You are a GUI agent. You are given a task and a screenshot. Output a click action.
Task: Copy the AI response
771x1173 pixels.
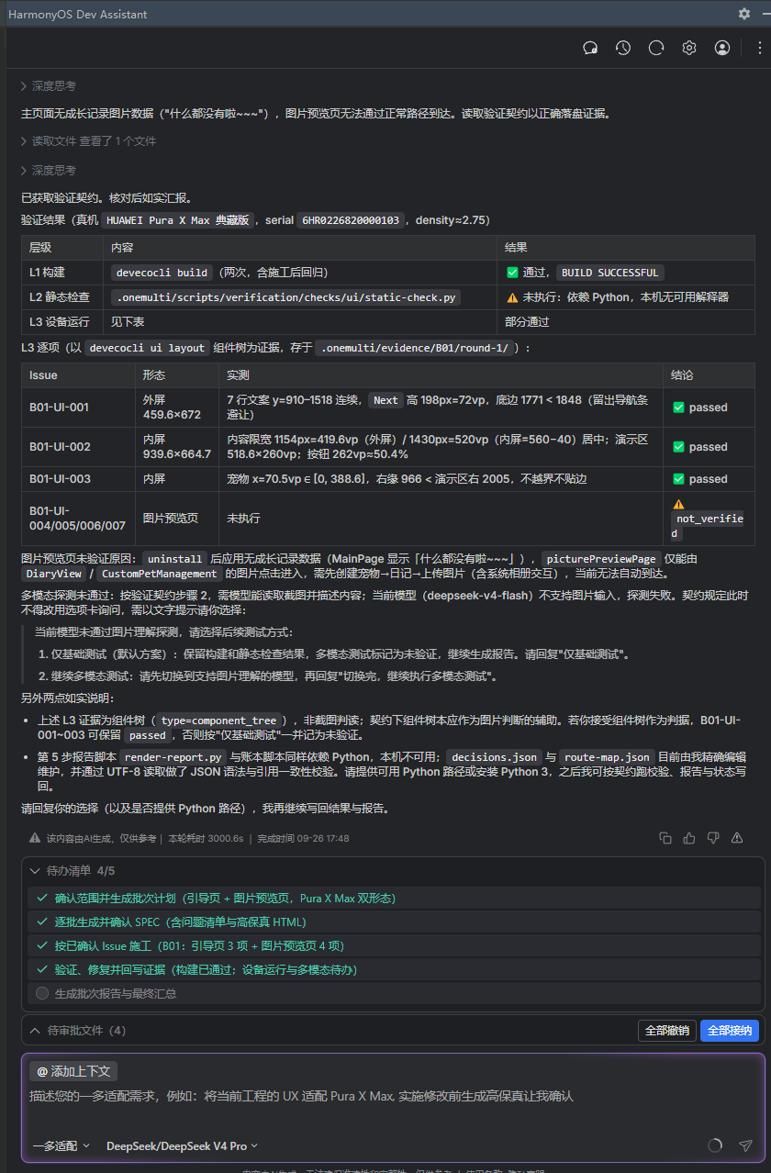coord(665,837)
